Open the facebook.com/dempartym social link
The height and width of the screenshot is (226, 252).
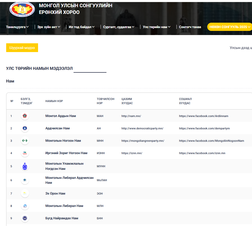coord(204,128)
